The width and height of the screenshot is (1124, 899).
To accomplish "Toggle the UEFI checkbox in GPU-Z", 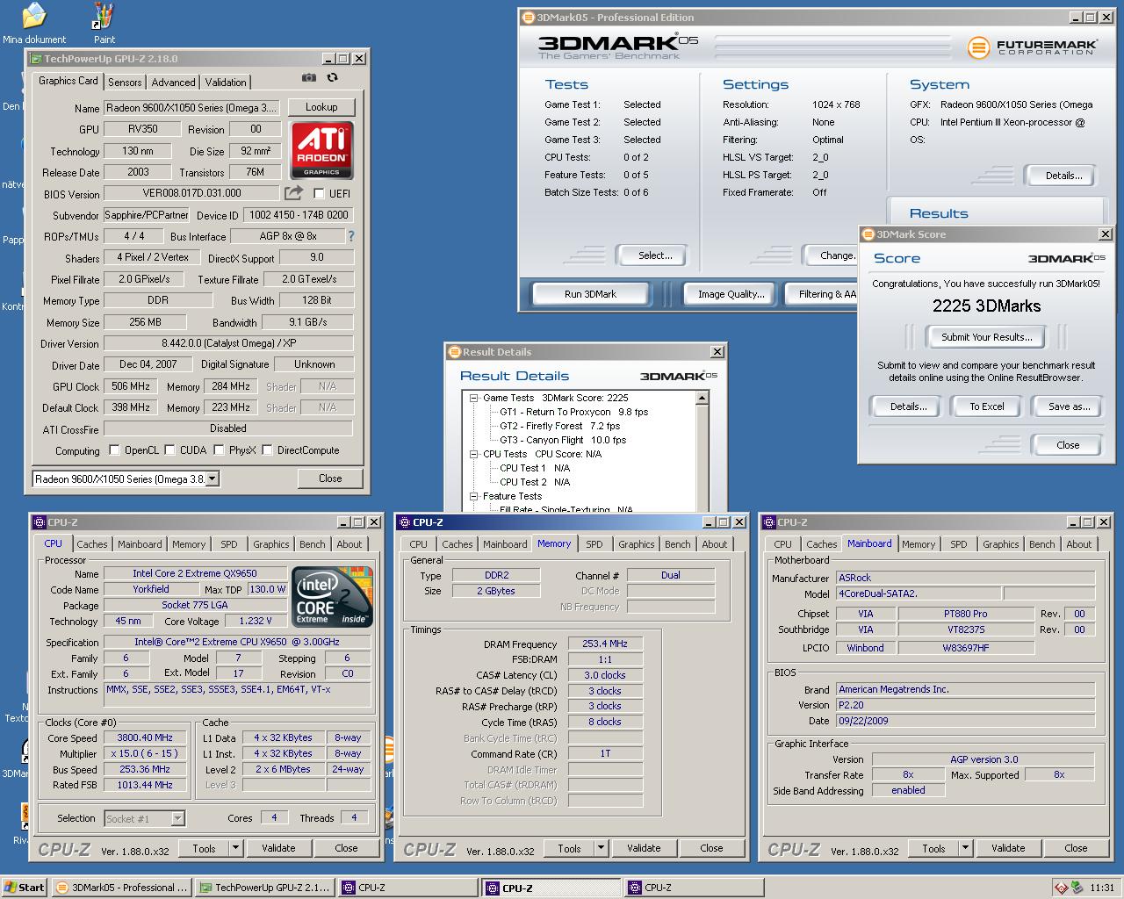I will click(320, 193).
